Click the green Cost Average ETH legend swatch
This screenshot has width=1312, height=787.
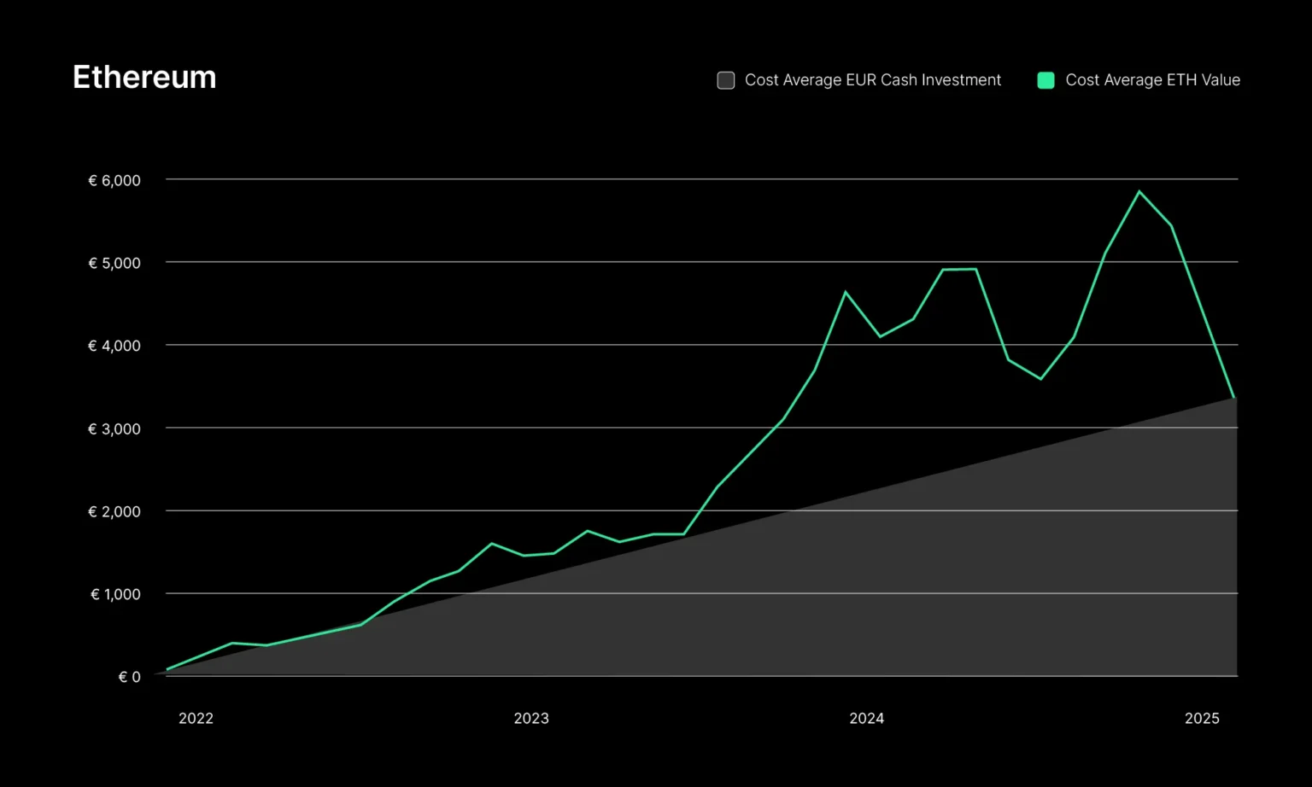[1045, 79]
